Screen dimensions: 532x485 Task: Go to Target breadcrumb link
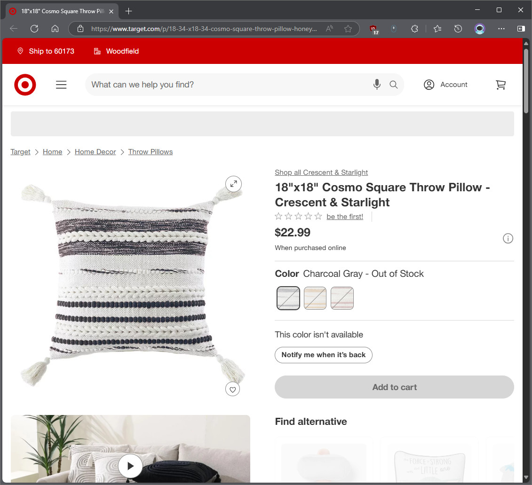20,152
